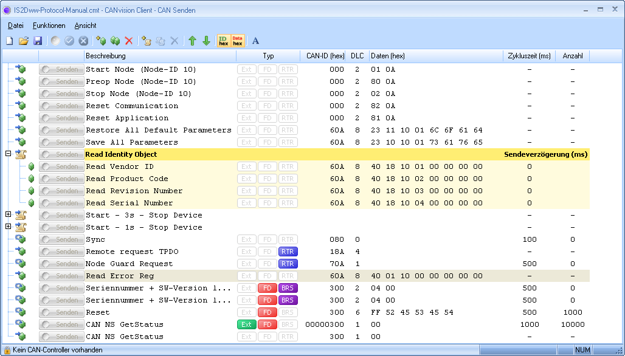This screenshot has height=356, width=625.
Task: Move the selected message down
Action: coord(206,41)
